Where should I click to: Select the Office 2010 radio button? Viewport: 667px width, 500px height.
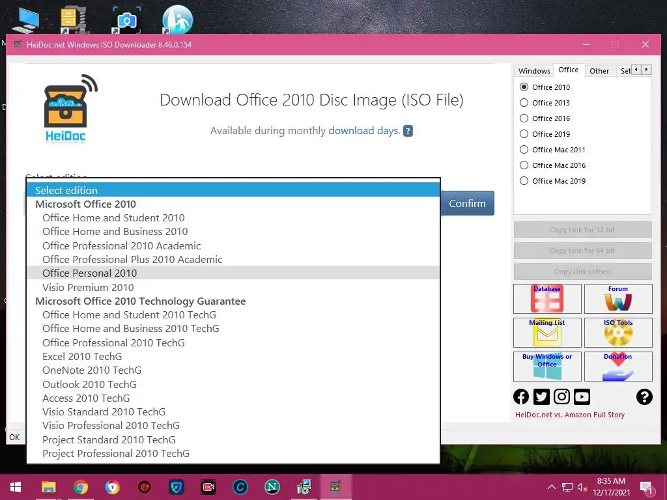(x=524, y=87)
